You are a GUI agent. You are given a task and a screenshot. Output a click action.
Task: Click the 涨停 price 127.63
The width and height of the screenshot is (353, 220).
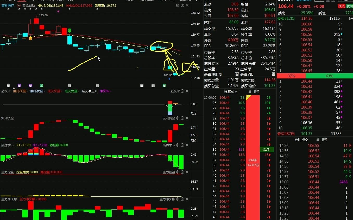click(x=269, y=22)
